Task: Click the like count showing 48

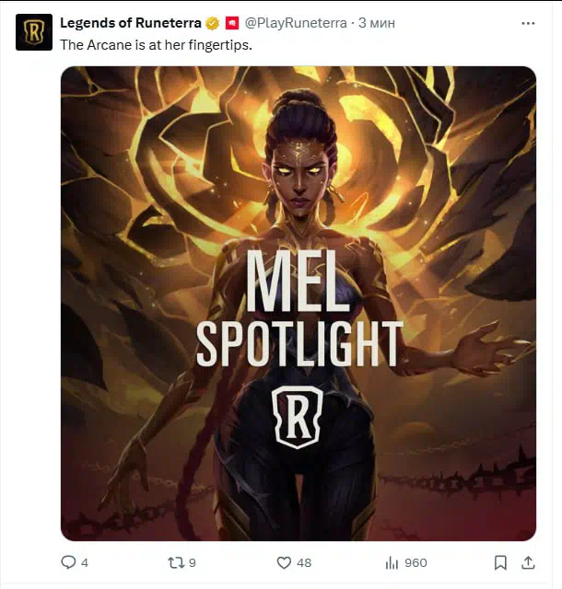Action: coord(304,562)
